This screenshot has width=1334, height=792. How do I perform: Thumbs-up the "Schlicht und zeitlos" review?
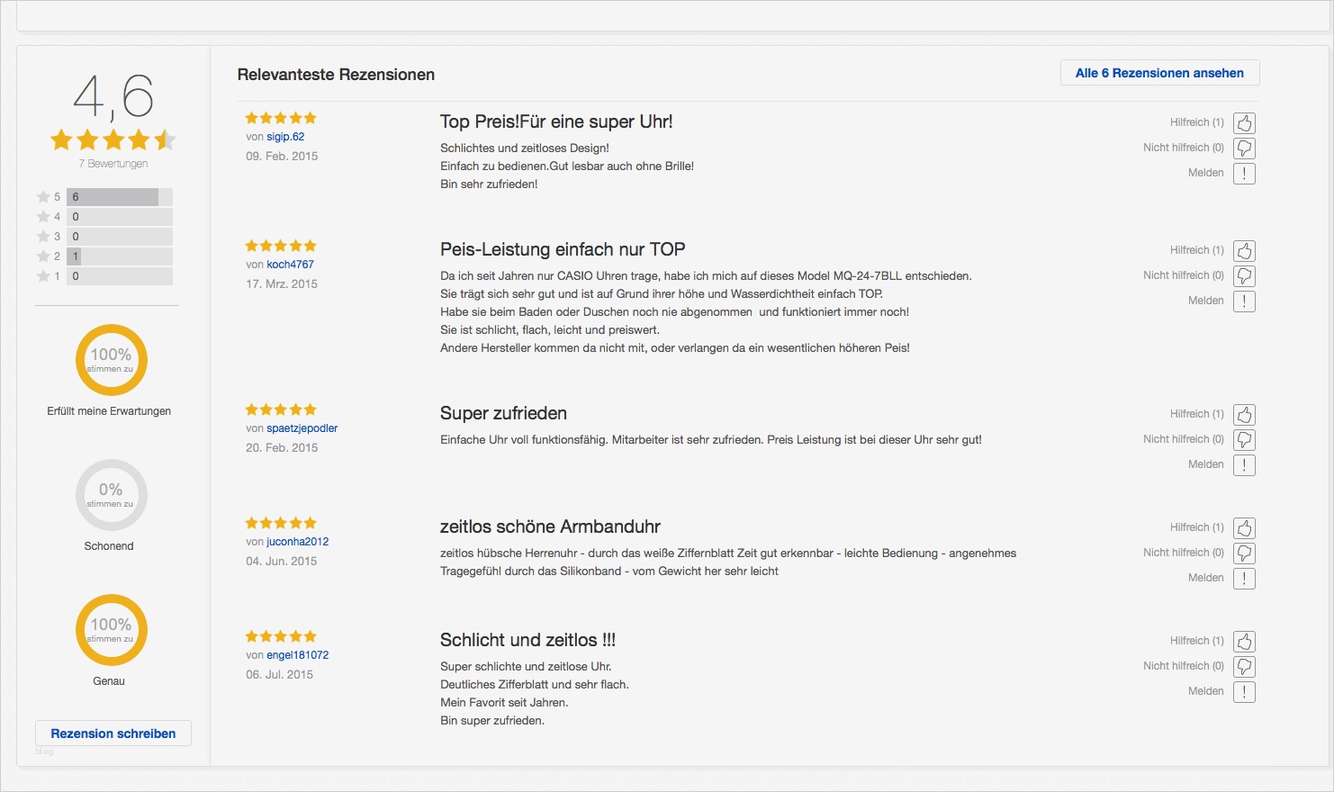pos(1244,642)
